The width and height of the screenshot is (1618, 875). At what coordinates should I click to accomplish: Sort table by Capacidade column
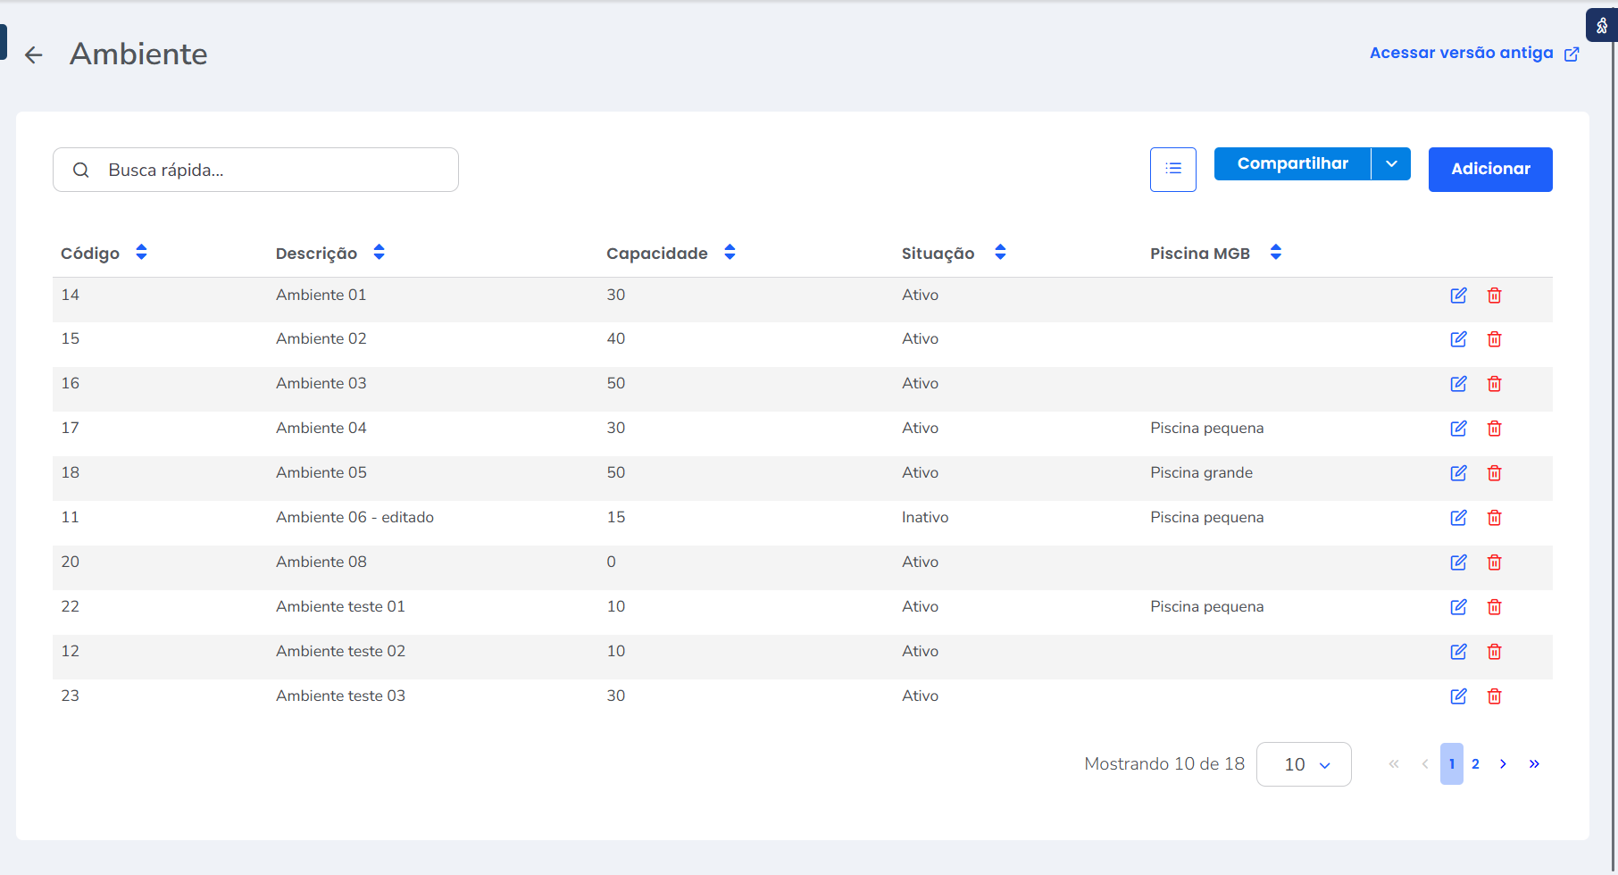coord(730,253)
